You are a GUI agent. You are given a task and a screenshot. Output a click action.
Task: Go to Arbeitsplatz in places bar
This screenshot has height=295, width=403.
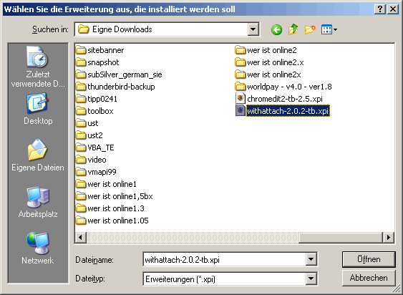pyautogui.click(x=38, y=202)
